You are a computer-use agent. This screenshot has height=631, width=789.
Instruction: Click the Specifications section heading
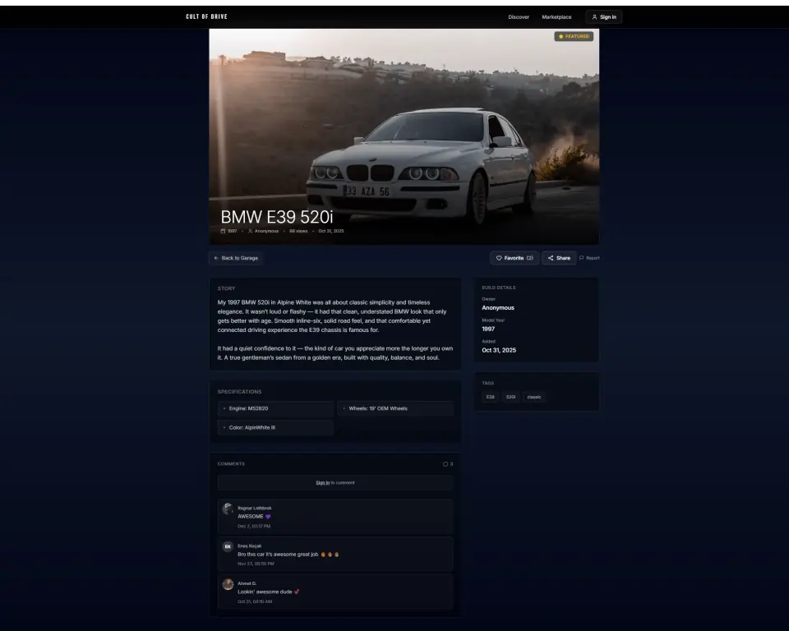(x=239, y=392)
